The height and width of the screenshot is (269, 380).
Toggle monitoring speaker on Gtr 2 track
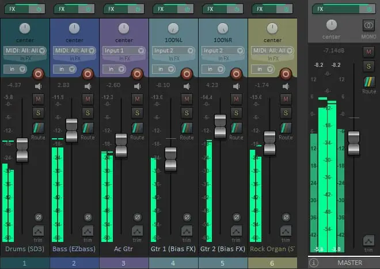(x=236, y=86)
